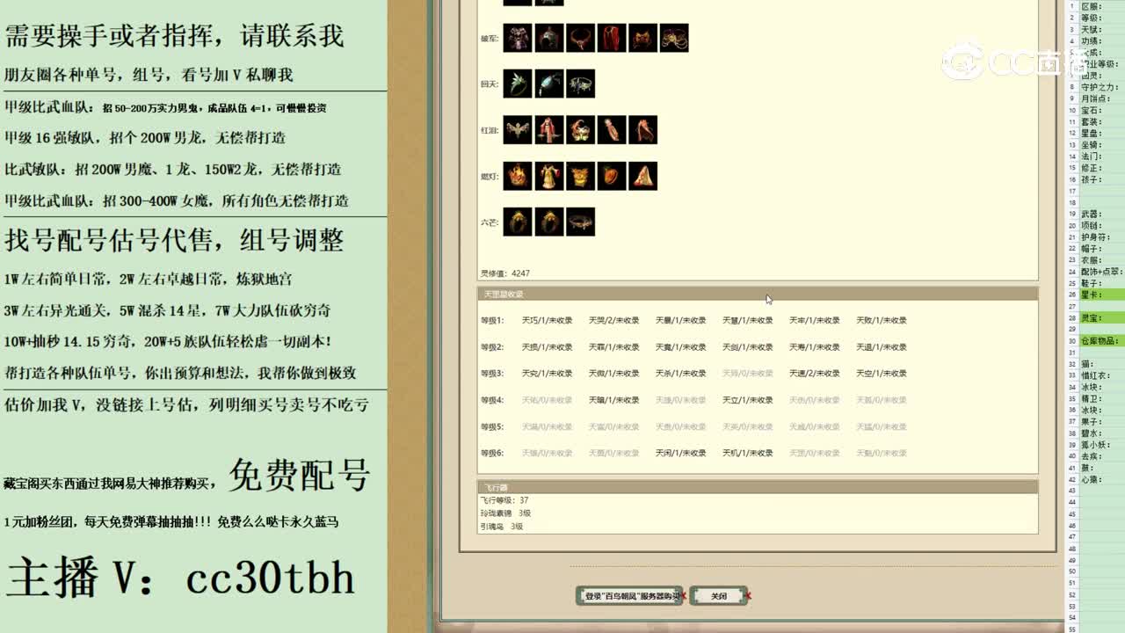Open the orange gourd icon in 燃灯 row

click(x=612, y=176)
